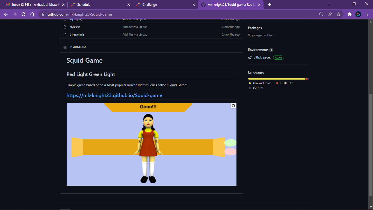
Task: Switch to the Challenge tab
Action: [150, 4]
